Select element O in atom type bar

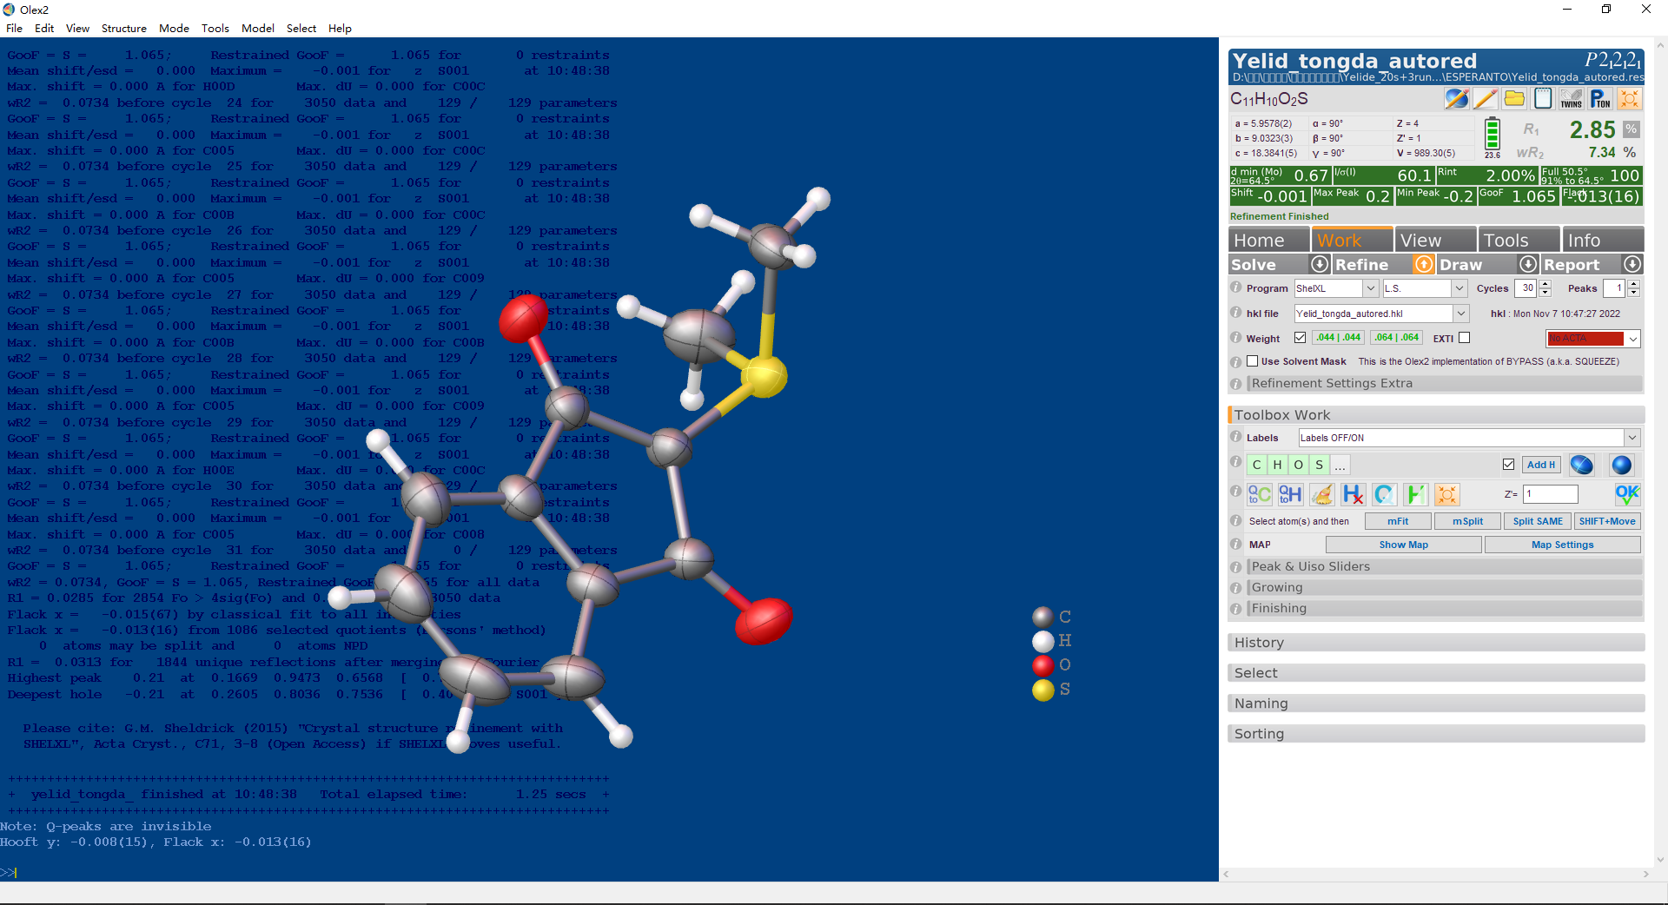coord(1298,466)
